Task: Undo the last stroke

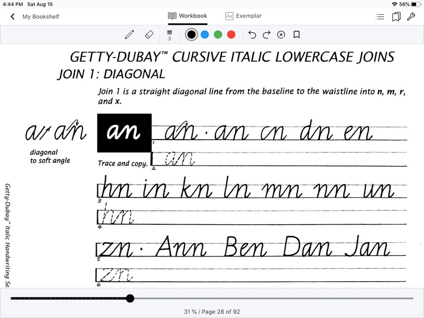Action: (x=252, y=34)
